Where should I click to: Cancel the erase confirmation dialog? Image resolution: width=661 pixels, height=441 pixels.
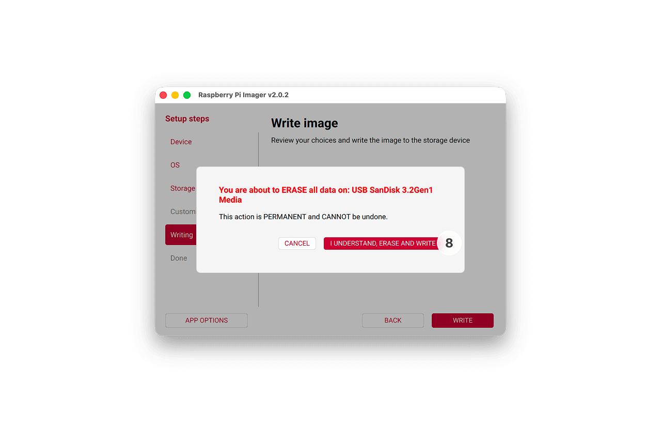click(x=297, y=244)
